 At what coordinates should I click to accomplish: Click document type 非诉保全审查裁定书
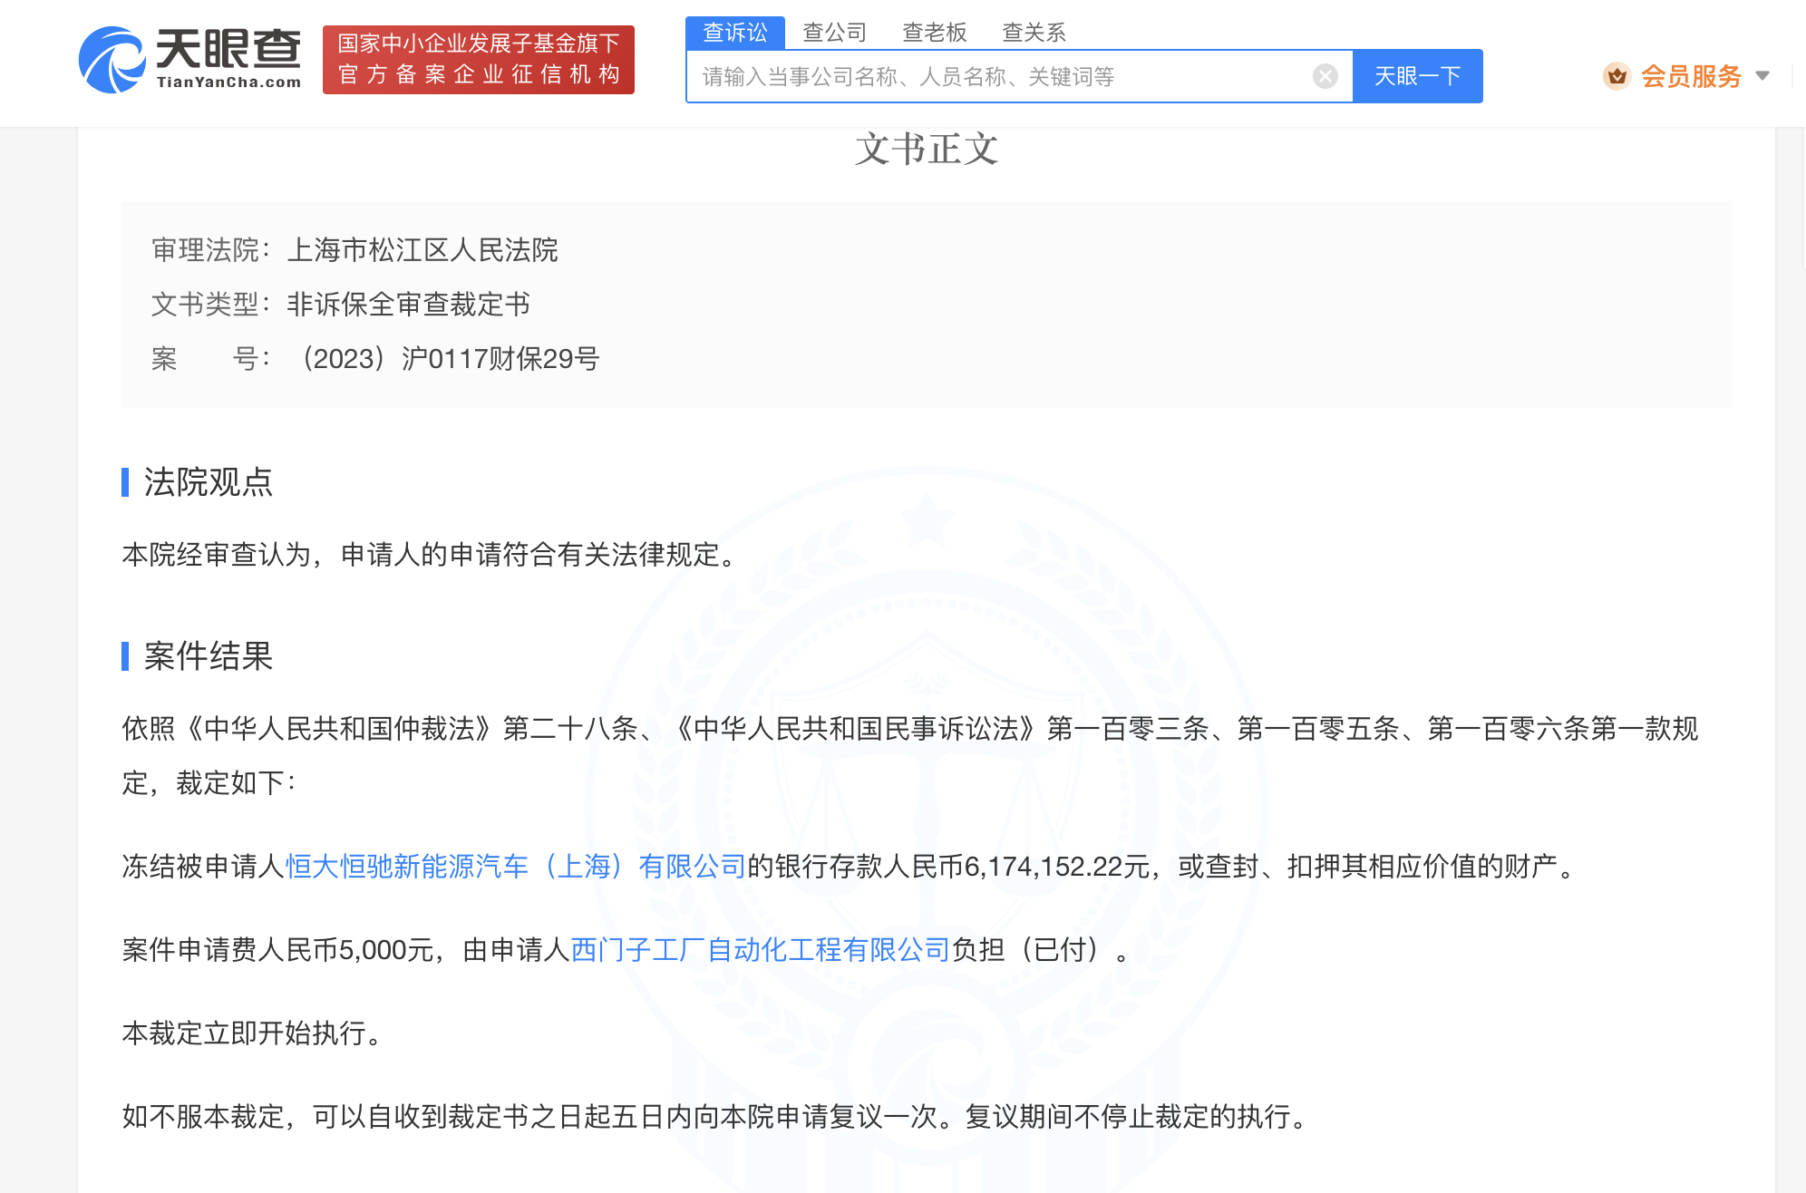click(x=408, y=305)
